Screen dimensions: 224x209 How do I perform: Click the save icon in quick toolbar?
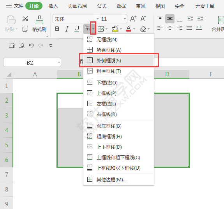[x=12, y=46]
